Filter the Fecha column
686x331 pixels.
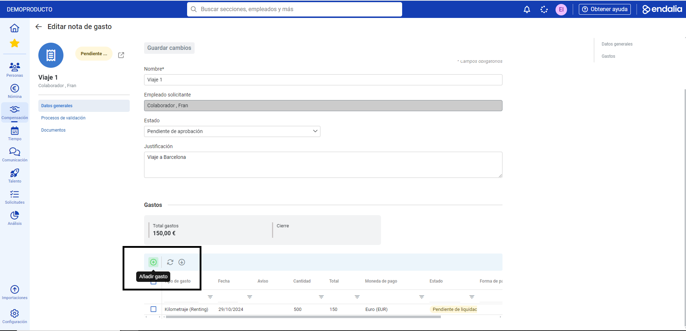point(250,297)
